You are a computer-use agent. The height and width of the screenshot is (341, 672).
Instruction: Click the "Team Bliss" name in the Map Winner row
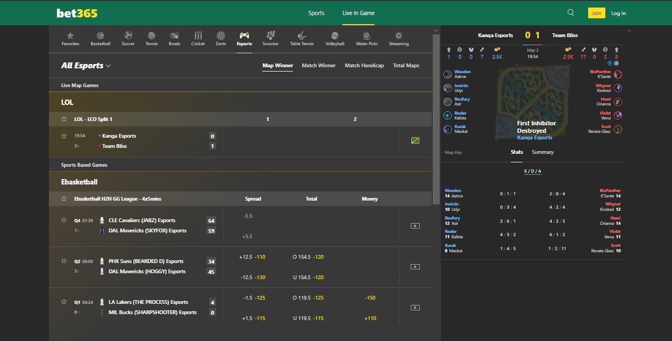point(115,146)
